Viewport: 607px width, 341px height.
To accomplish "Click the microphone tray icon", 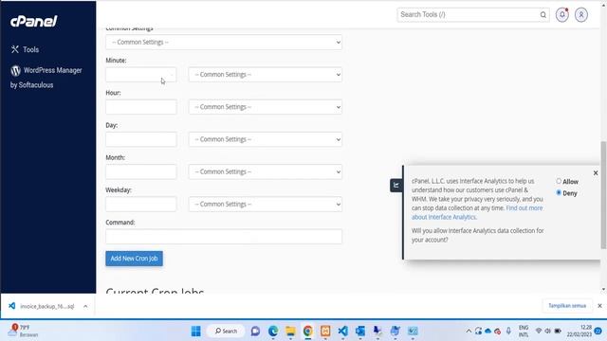I will click(x=508, y=331).
